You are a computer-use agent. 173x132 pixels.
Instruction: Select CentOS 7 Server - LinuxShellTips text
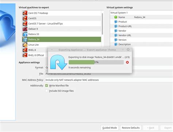(x=46, y=24)
